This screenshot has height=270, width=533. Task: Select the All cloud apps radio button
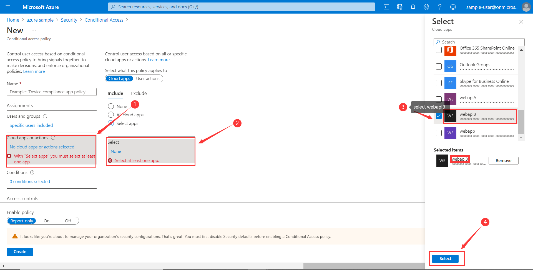coord(111,115)
